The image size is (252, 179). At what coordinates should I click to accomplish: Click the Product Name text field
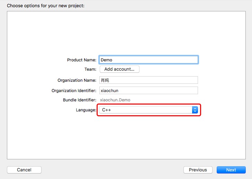coord(148,60)
